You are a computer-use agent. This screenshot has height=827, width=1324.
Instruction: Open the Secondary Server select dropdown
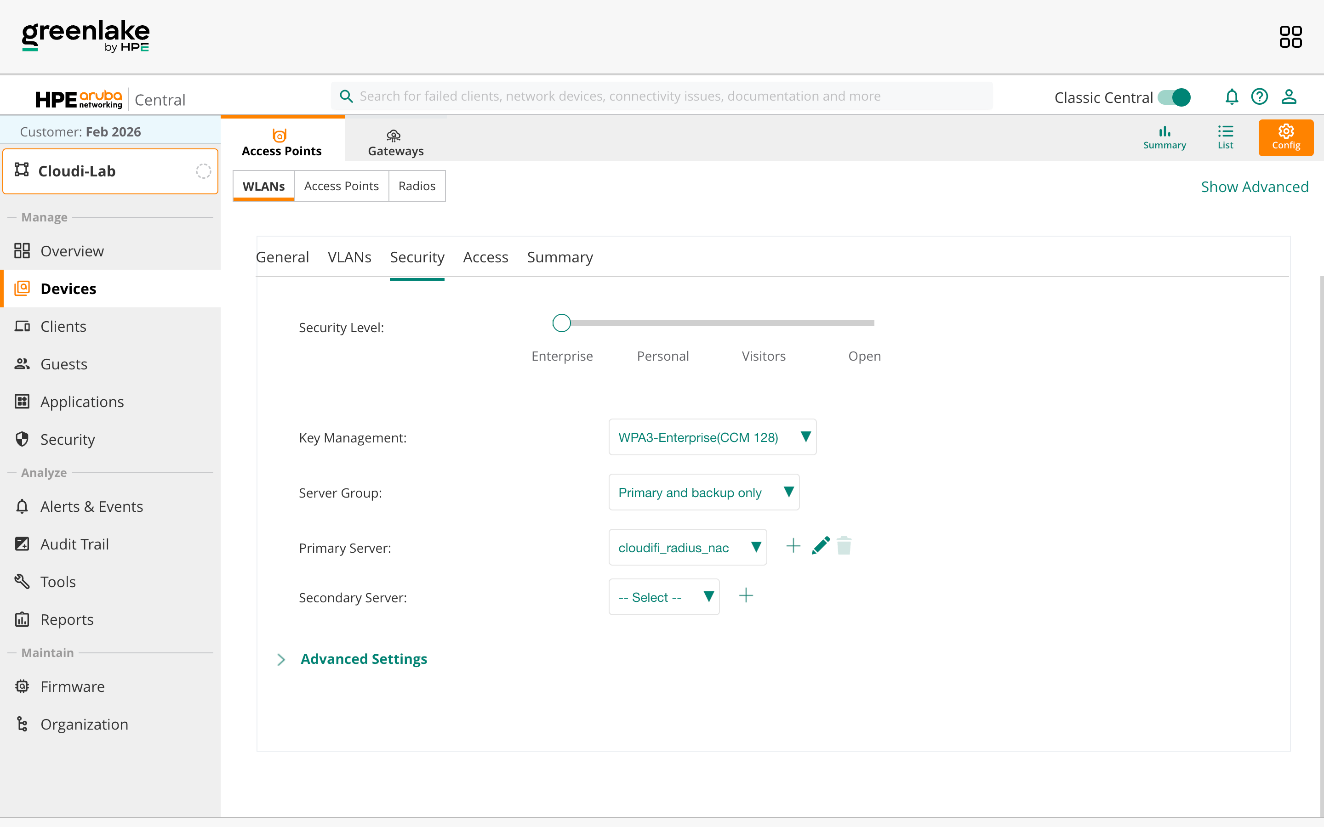tap(664, 597)
